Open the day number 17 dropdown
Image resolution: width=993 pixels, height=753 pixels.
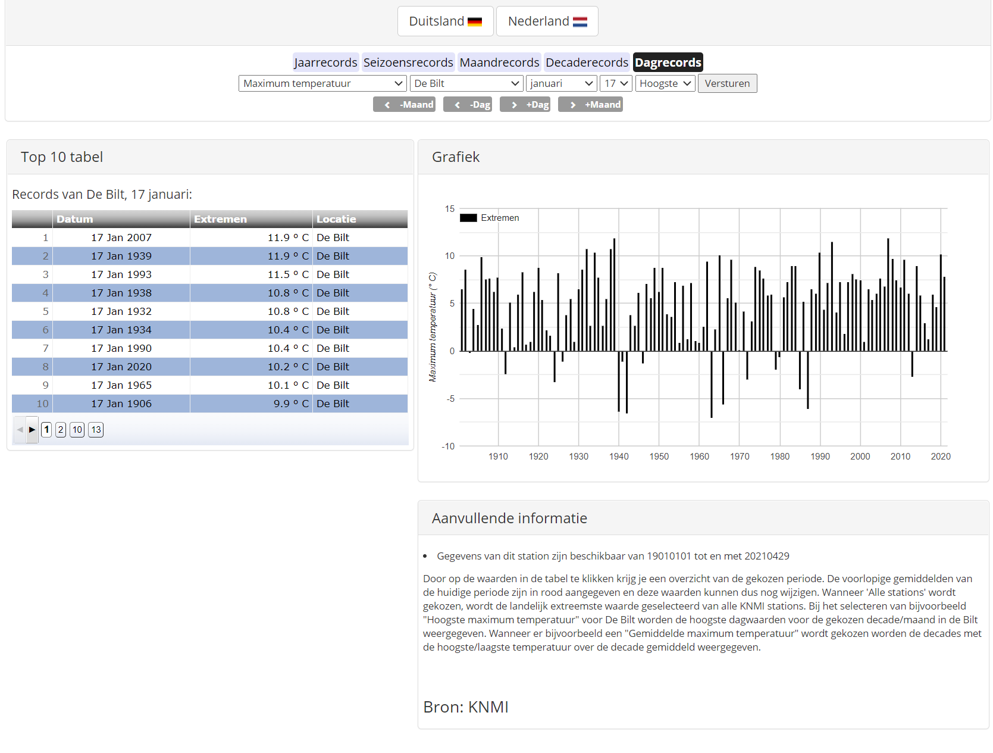click(615, 83)
